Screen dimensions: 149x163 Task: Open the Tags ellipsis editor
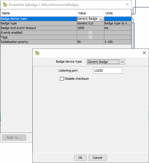coord(91,37)
